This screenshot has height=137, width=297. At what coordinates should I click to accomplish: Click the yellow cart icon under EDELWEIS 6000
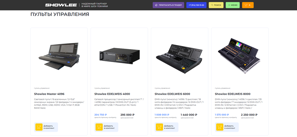point(159,127)
